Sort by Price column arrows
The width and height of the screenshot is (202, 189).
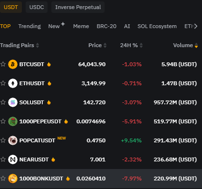pyautogui.click(x=105, y=45)
